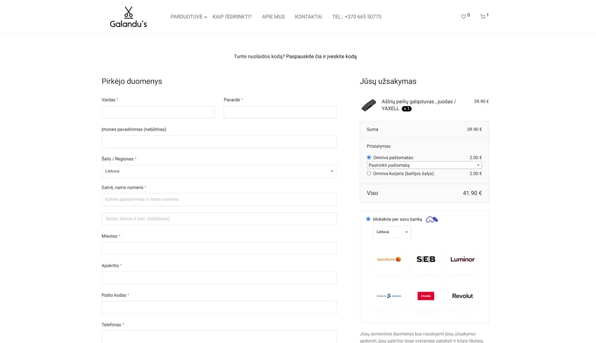Open the Šalis / Regionas country dropdown
This screenshot has width=596, height=343.
click(x=219, y=171)
